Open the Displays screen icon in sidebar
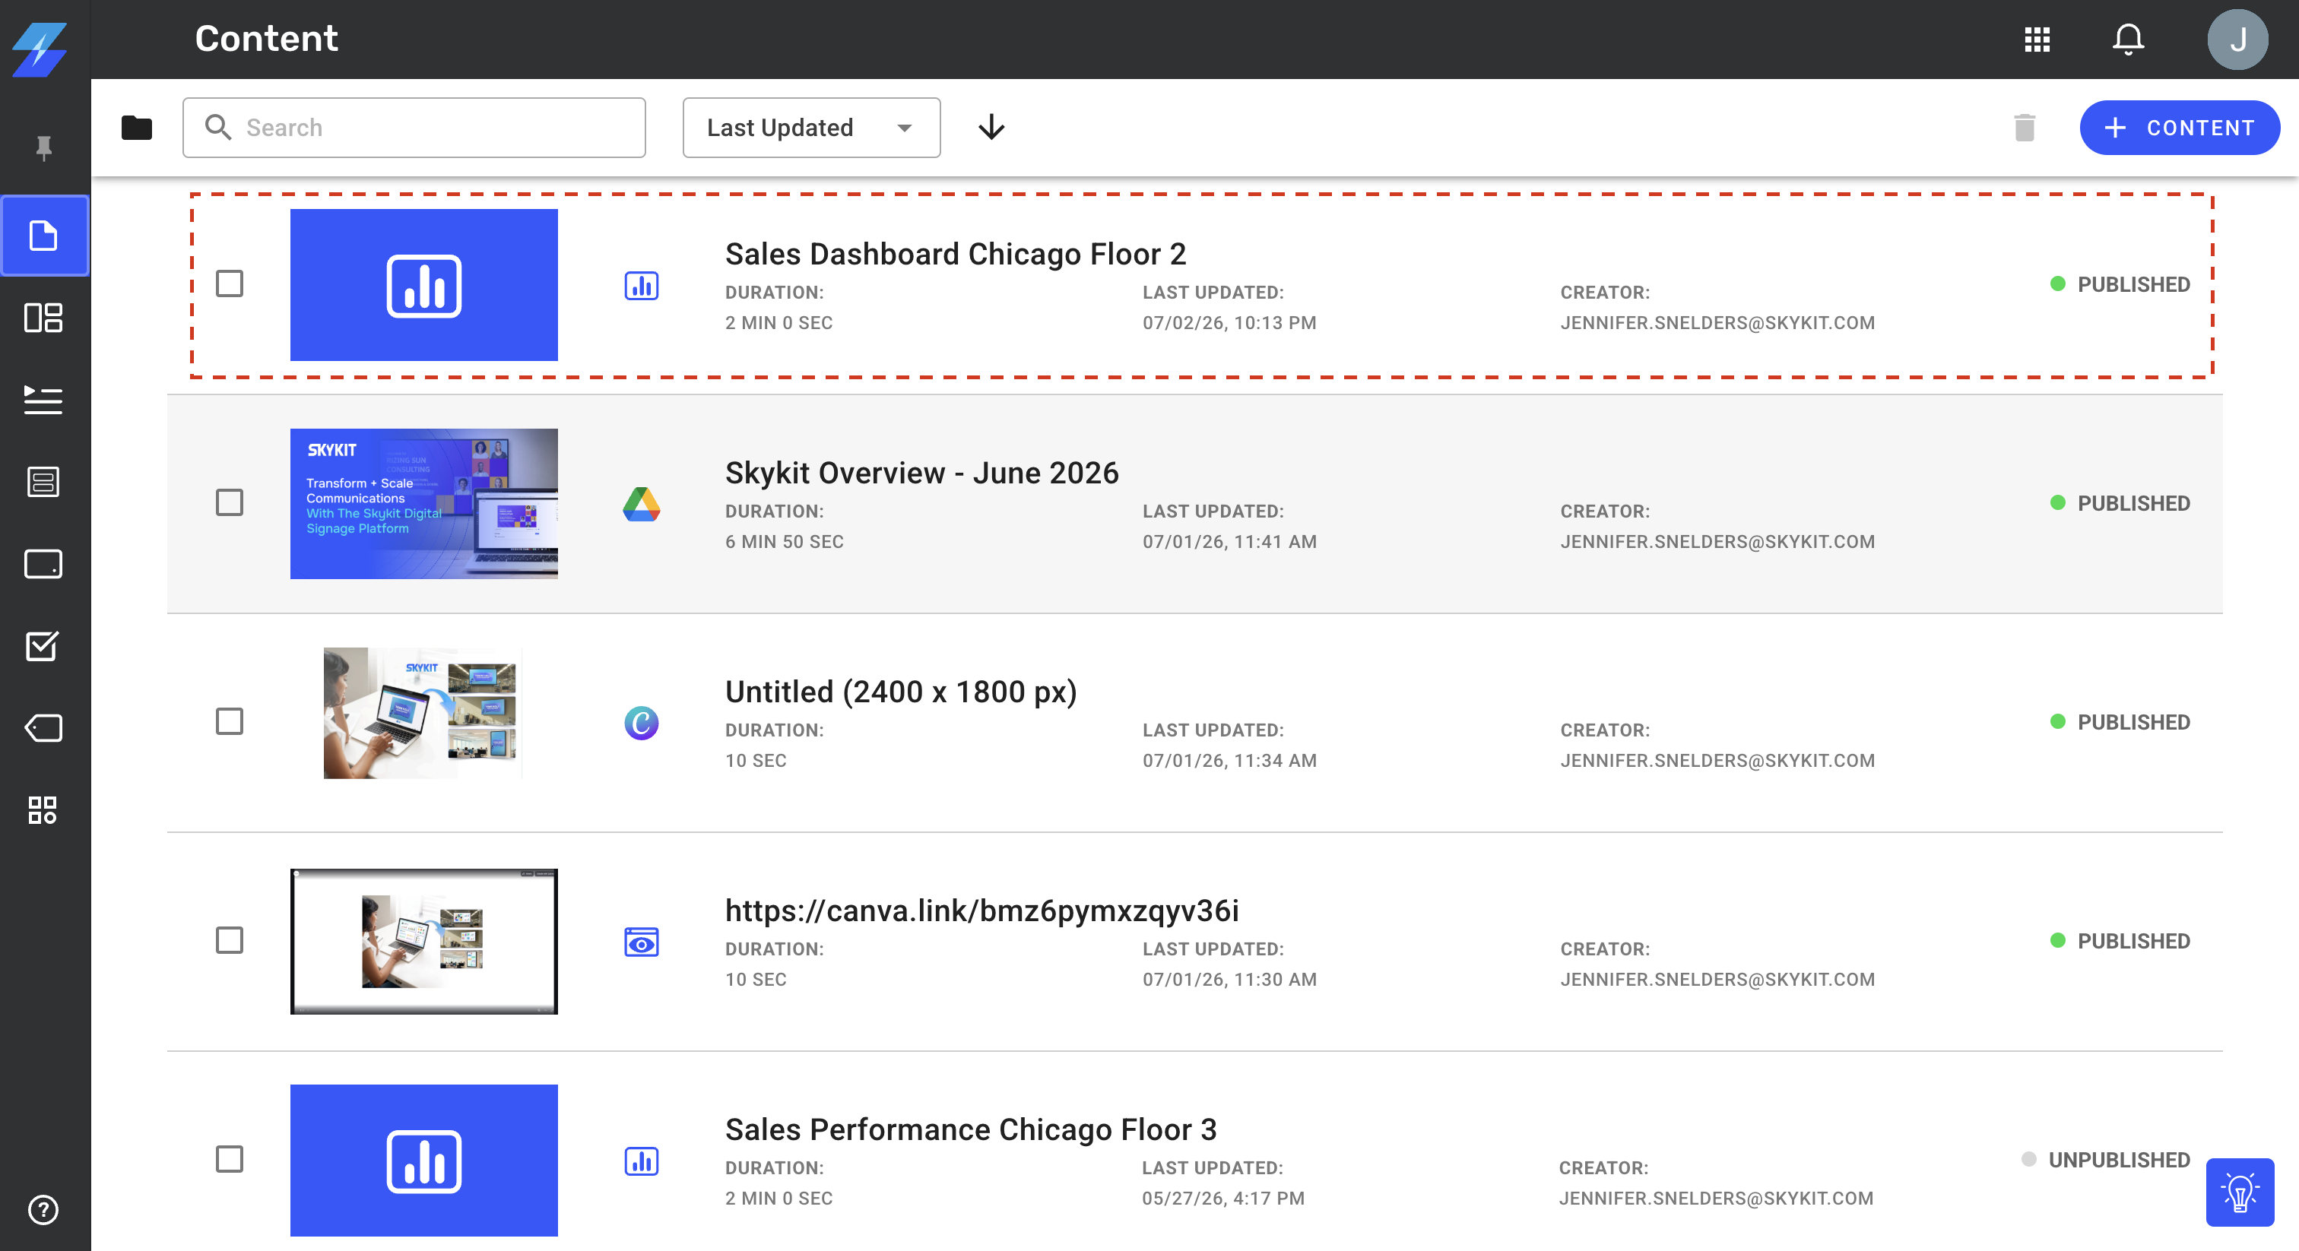The image size is (2299, 1251). coord(43,564)
